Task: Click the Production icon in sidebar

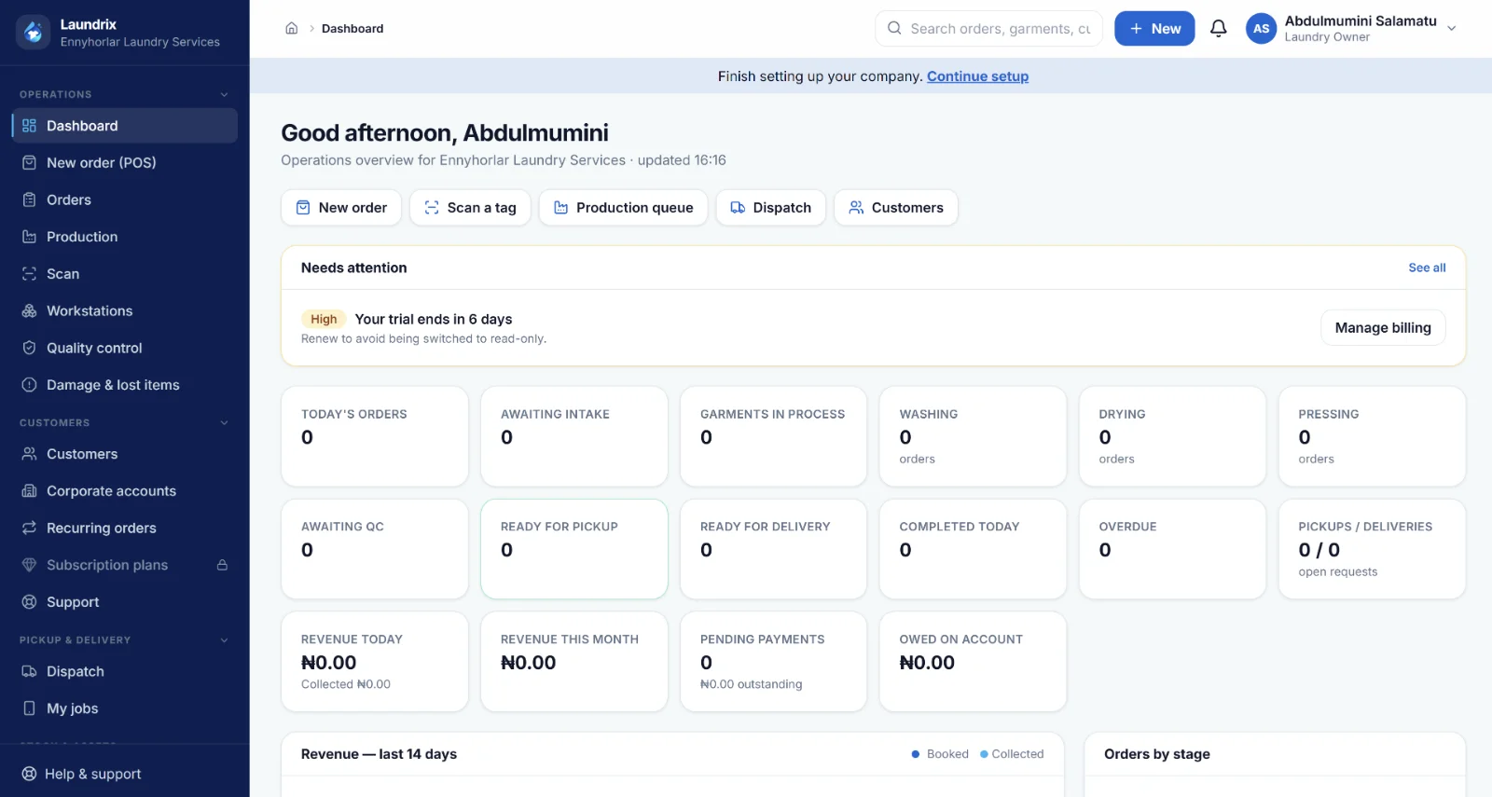Action: click(x=29, y=237)
